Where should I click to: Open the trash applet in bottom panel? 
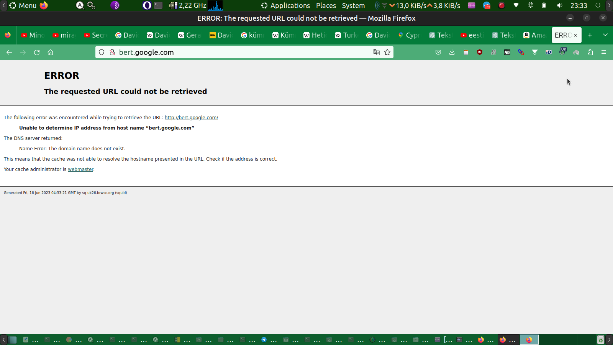coord(601,340)
